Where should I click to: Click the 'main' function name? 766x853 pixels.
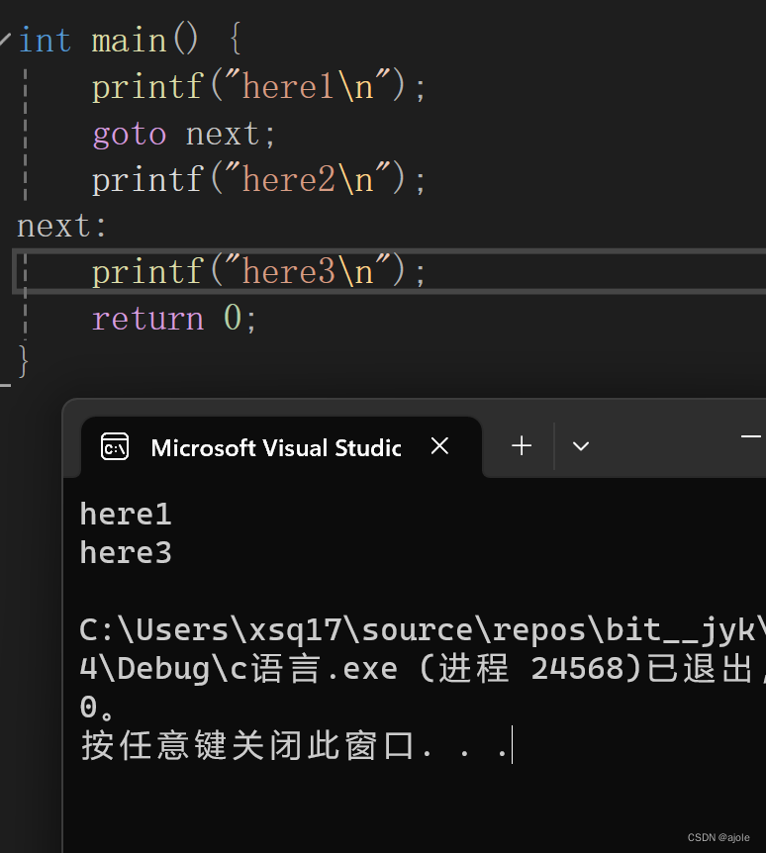pos(129,41)
